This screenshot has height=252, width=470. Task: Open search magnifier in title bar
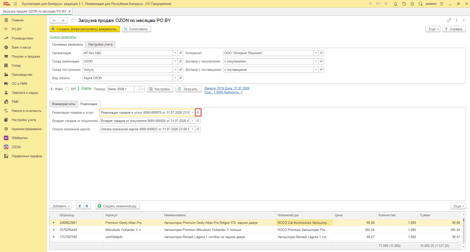(x=420, y=4)
